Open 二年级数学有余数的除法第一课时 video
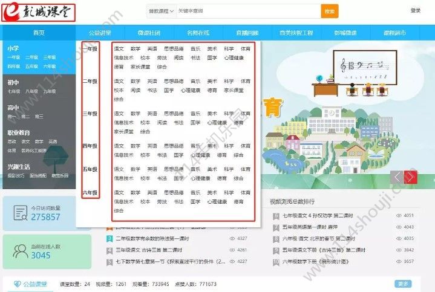The width and height of the screenshot is (435, 292). (x=152, y=238)
